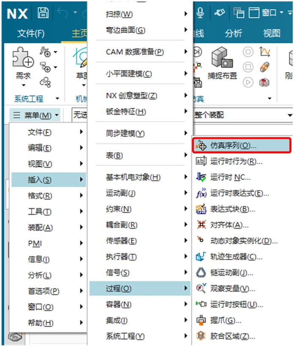
Task: Open the Undo history dropdown arrow
Action: [x=75, y=12]
